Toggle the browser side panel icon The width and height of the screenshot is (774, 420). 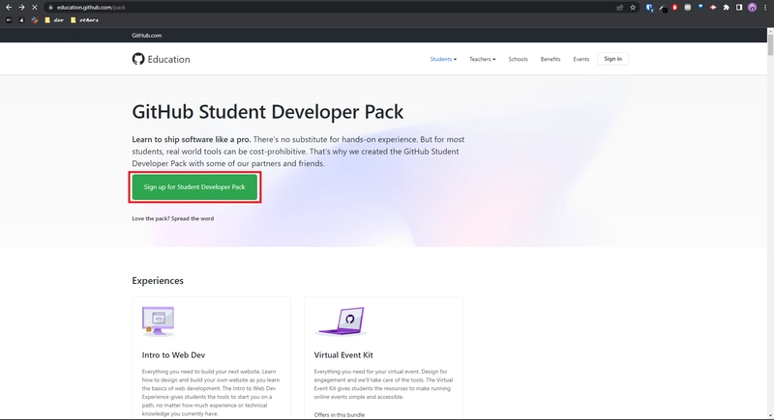coord(739,7)
